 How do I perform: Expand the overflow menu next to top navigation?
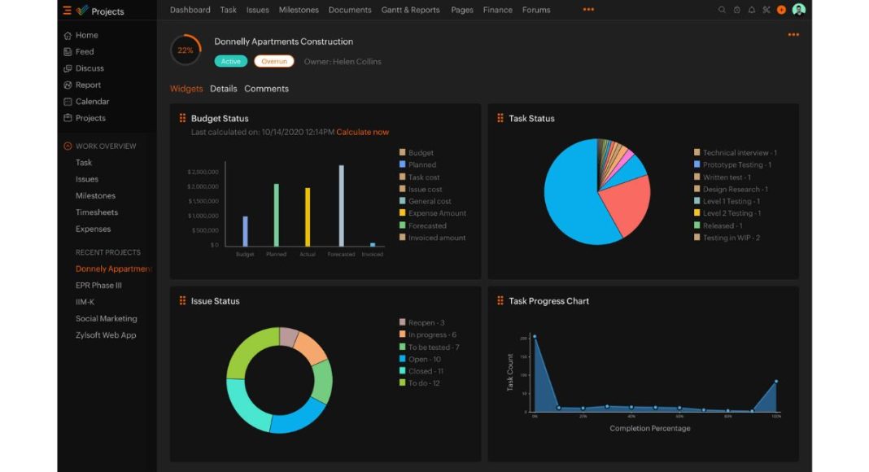[x=588, y=10]
